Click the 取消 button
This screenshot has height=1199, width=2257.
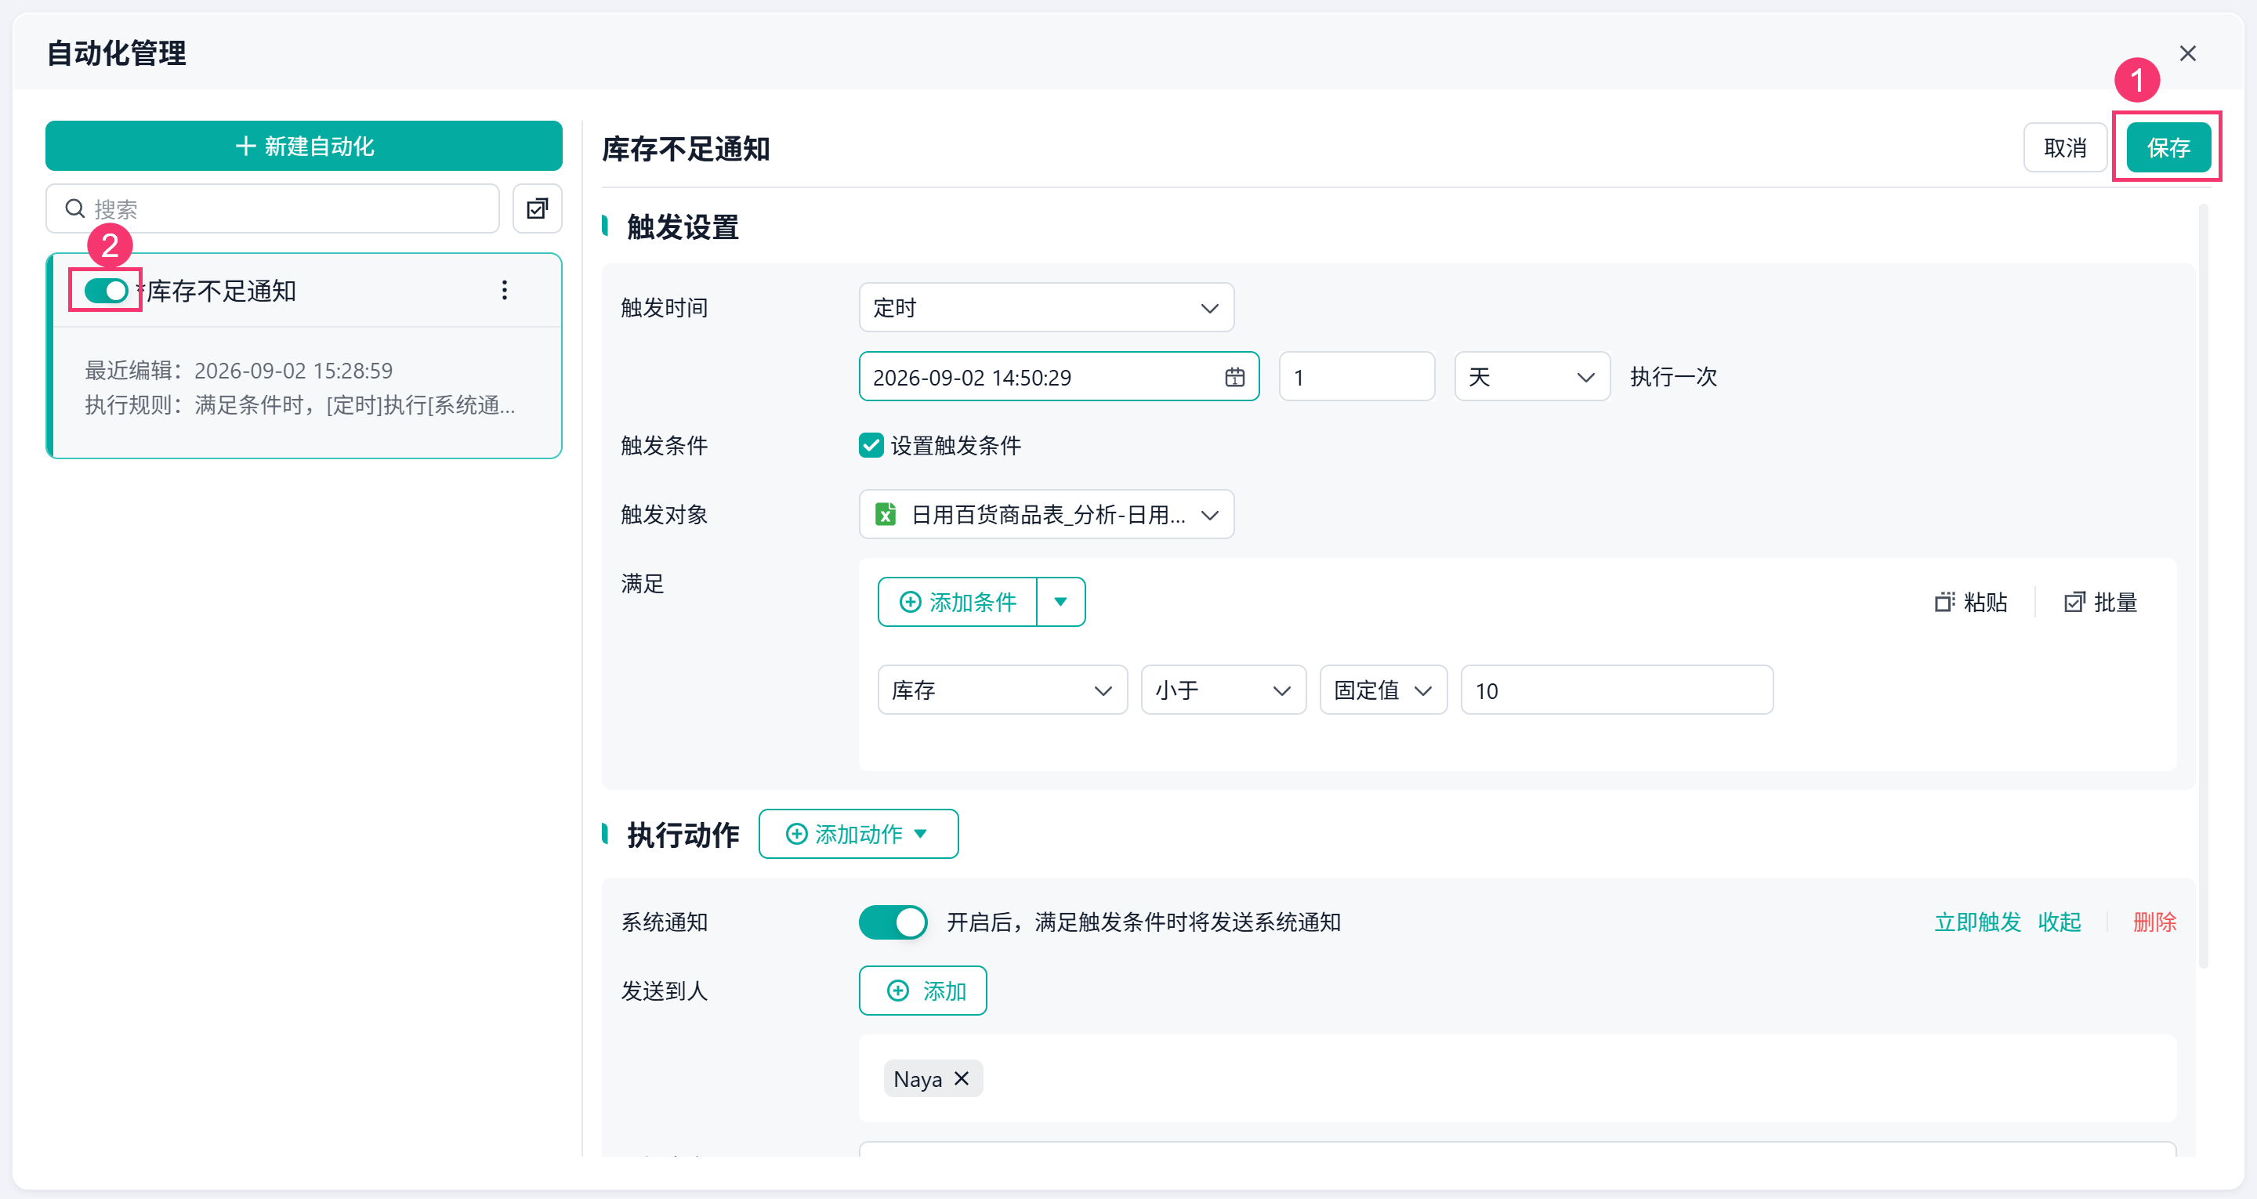point(2065,147)
